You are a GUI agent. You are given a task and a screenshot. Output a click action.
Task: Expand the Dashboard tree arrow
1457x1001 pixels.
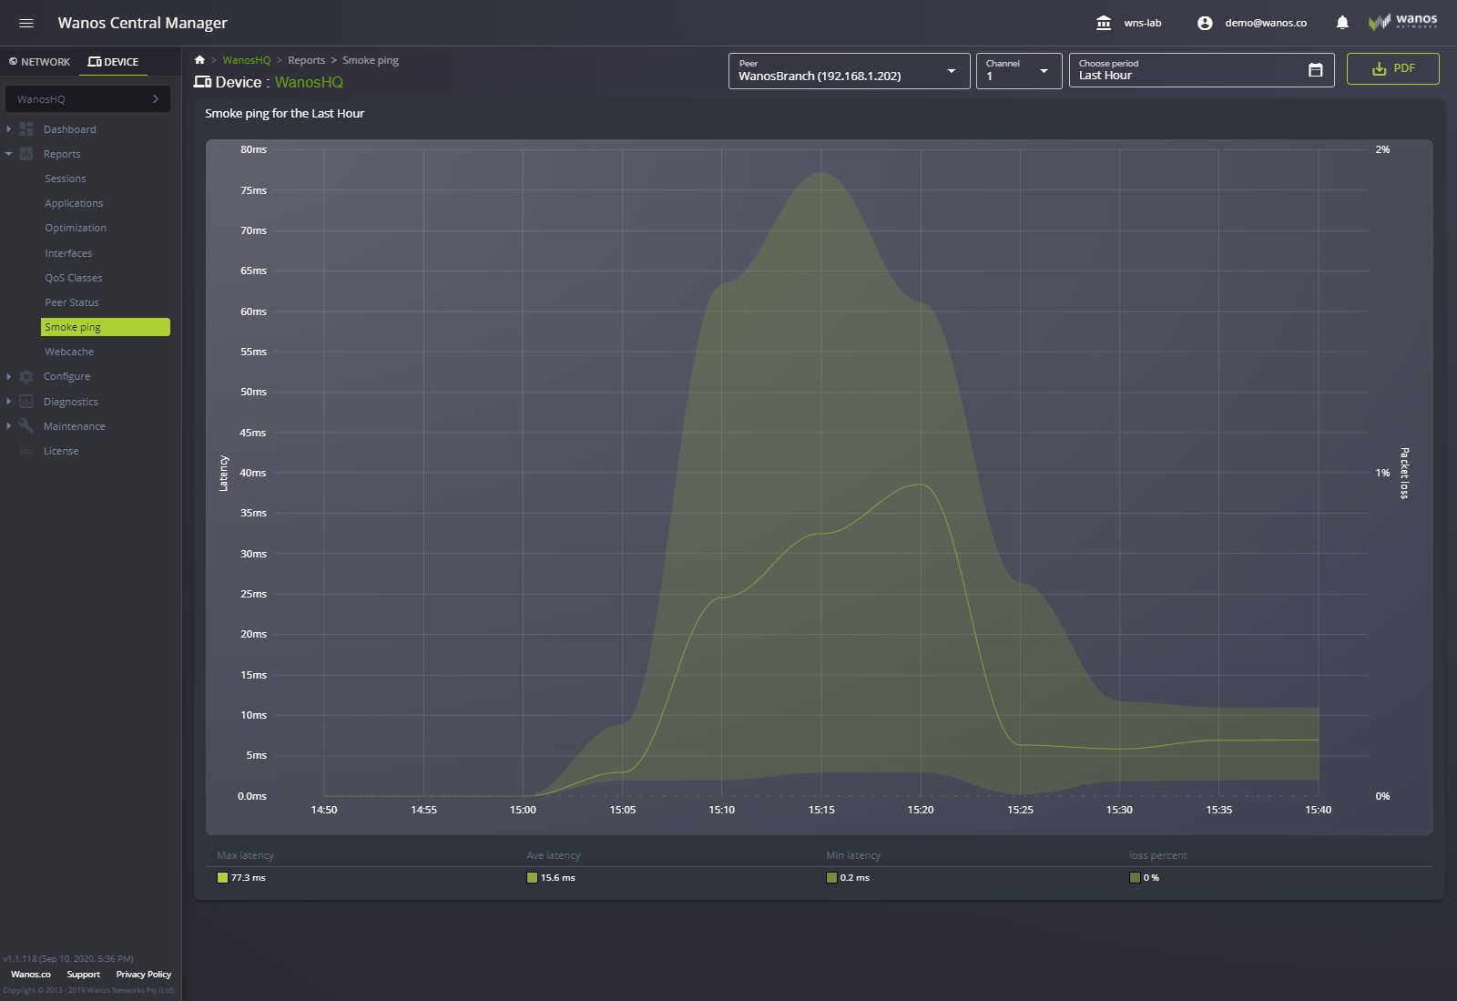9,129
